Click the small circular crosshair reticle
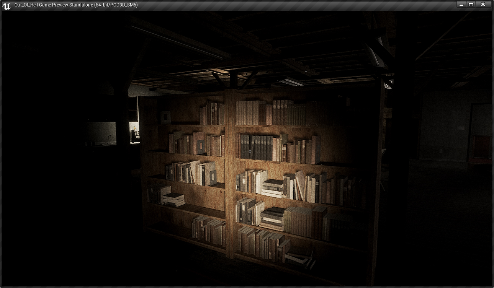 250,151
